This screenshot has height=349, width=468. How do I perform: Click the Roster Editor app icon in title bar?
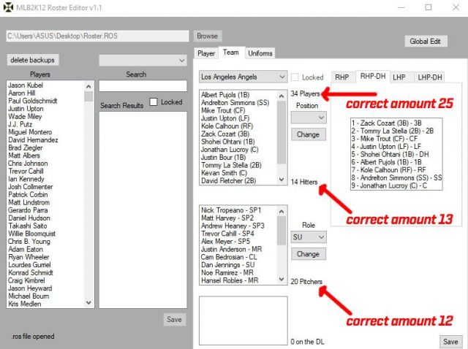(8, 7)
